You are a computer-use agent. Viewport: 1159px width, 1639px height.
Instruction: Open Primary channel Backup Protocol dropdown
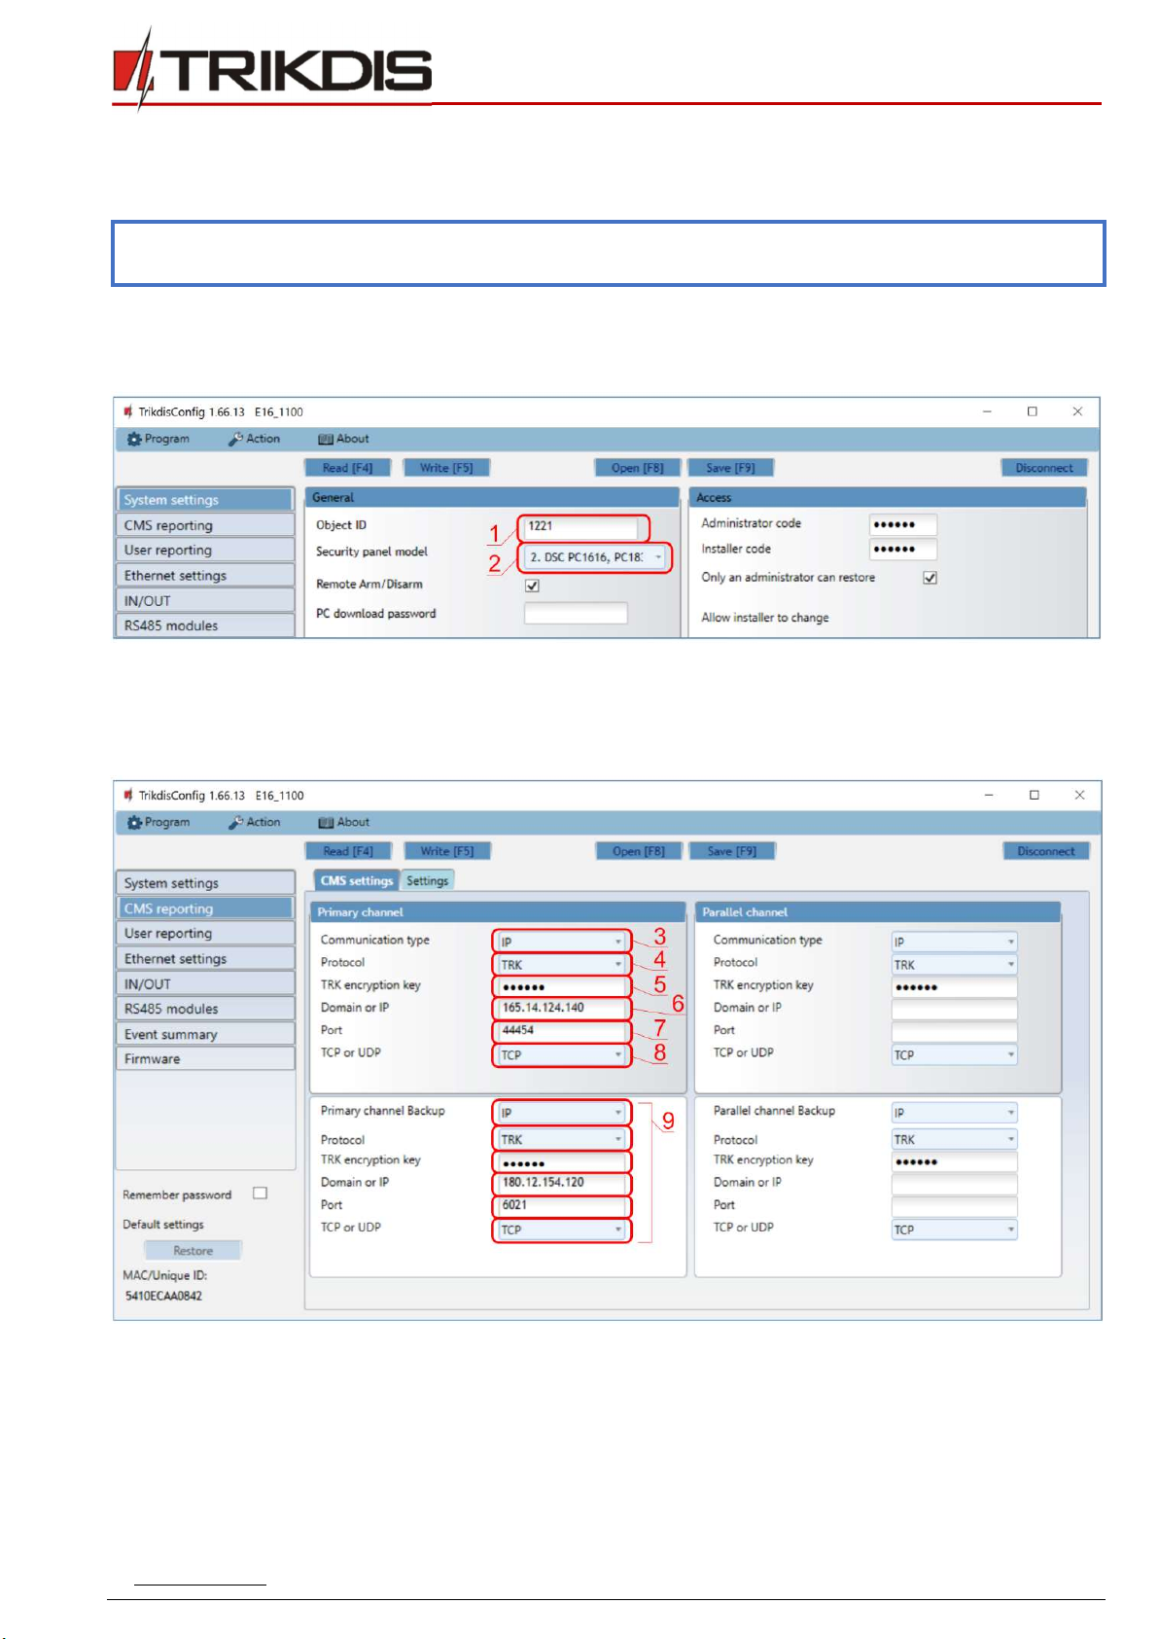[x=561, y=1139]
